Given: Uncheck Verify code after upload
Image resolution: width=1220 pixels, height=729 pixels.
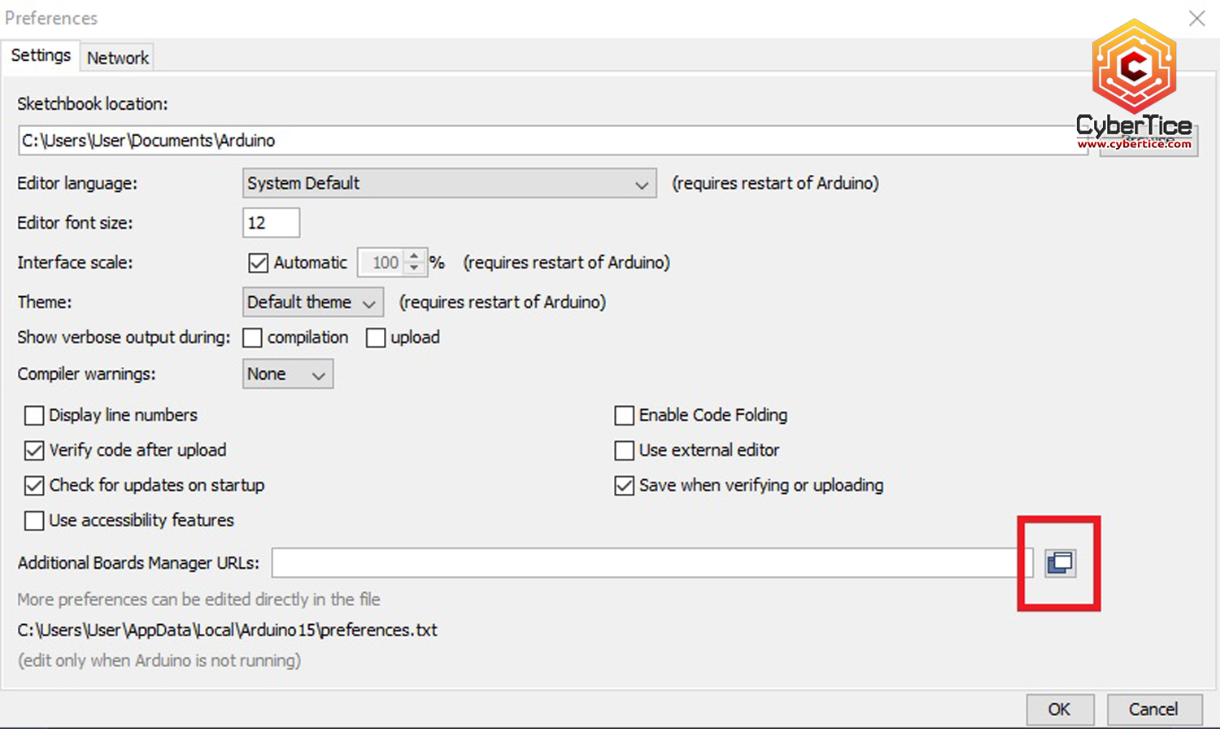Looking at the screenshot, I should pyautogui.click(x=34, y=451).
